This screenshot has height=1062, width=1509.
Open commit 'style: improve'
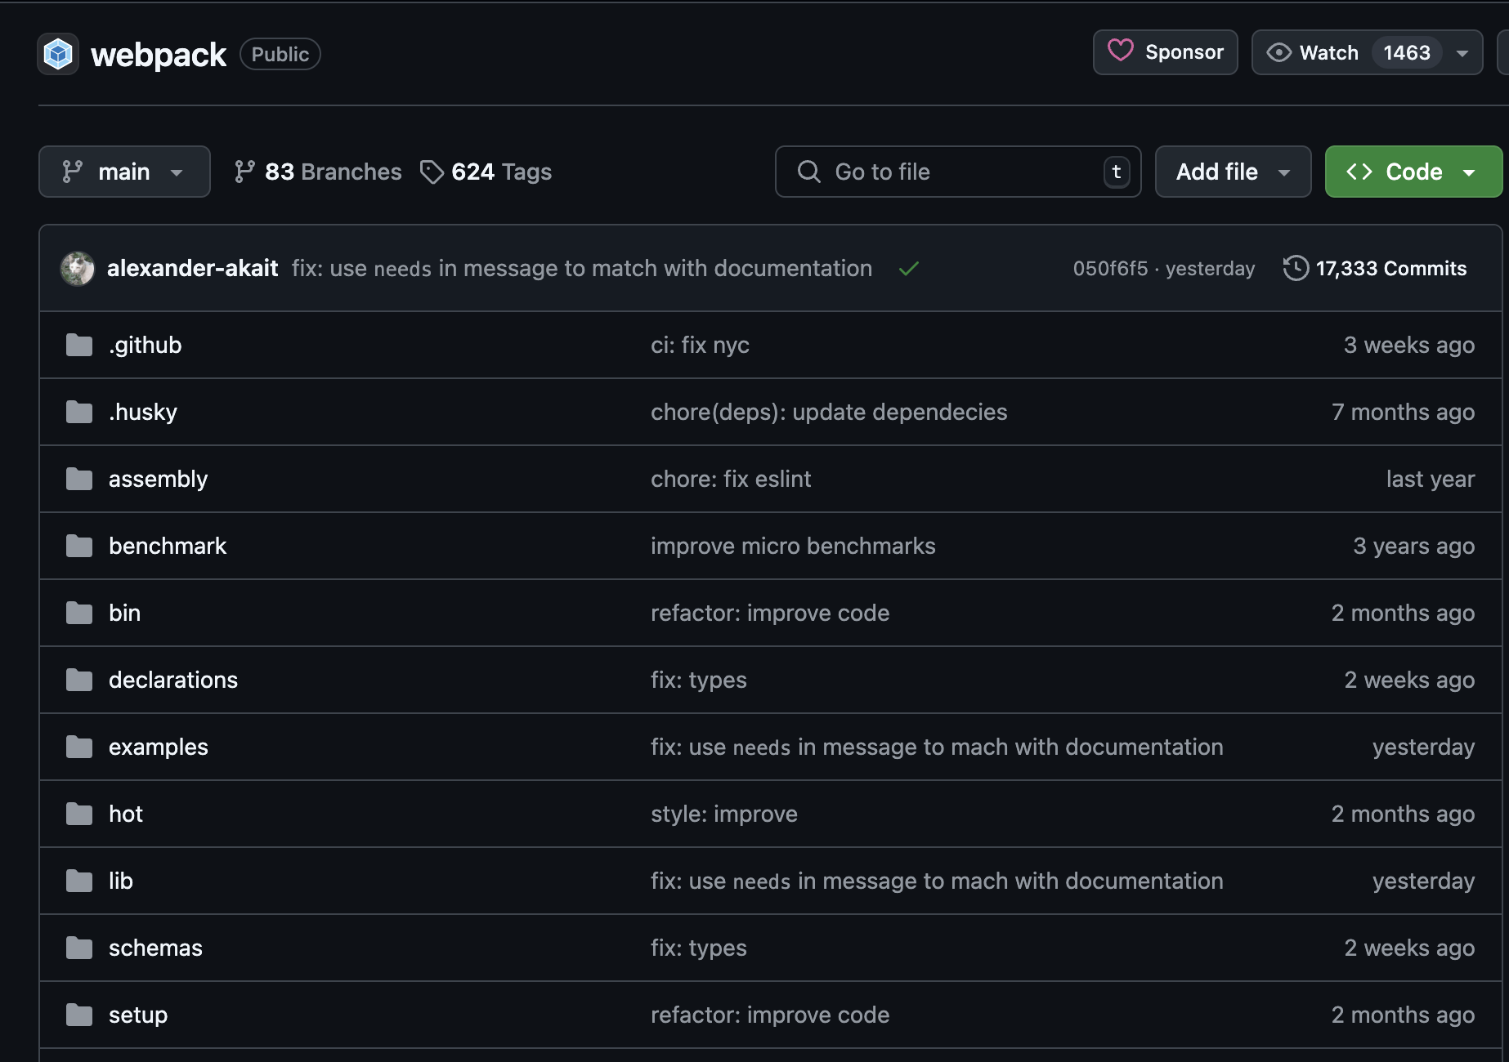724,814
